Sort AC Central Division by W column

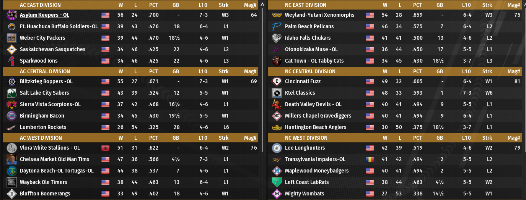121,72
